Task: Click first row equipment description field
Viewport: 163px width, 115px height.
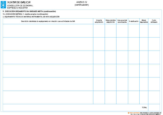Action: [x=48, y=31]
